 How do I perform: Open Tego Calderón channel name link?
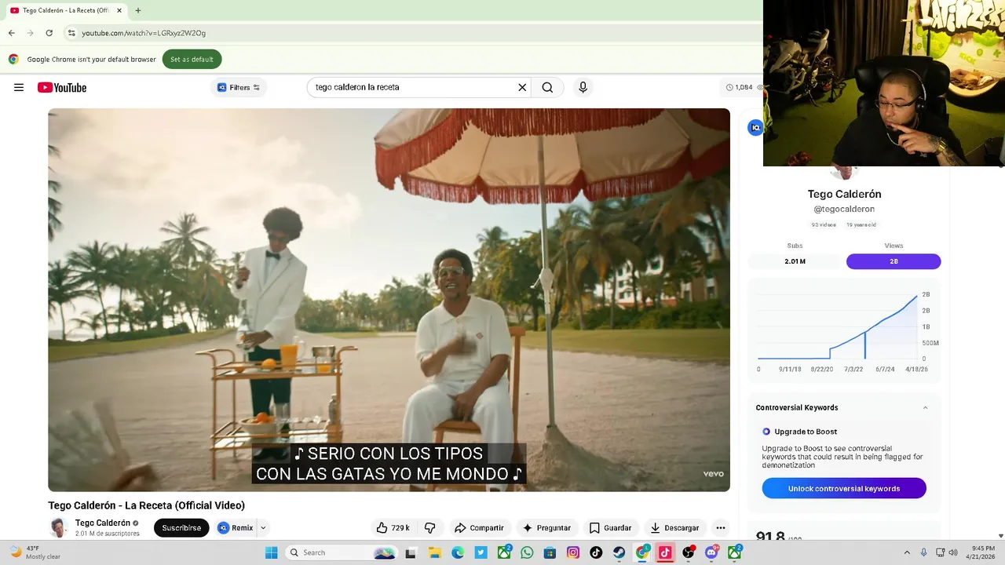tap(103, 523)
